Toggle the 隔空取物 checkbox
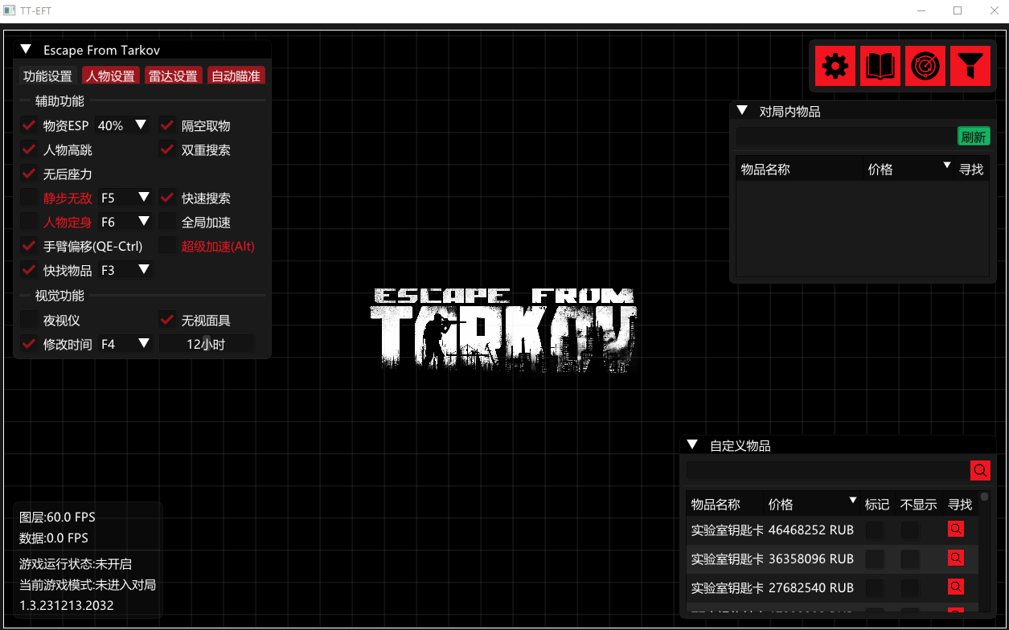1009x630 pixels. point(167,125)
